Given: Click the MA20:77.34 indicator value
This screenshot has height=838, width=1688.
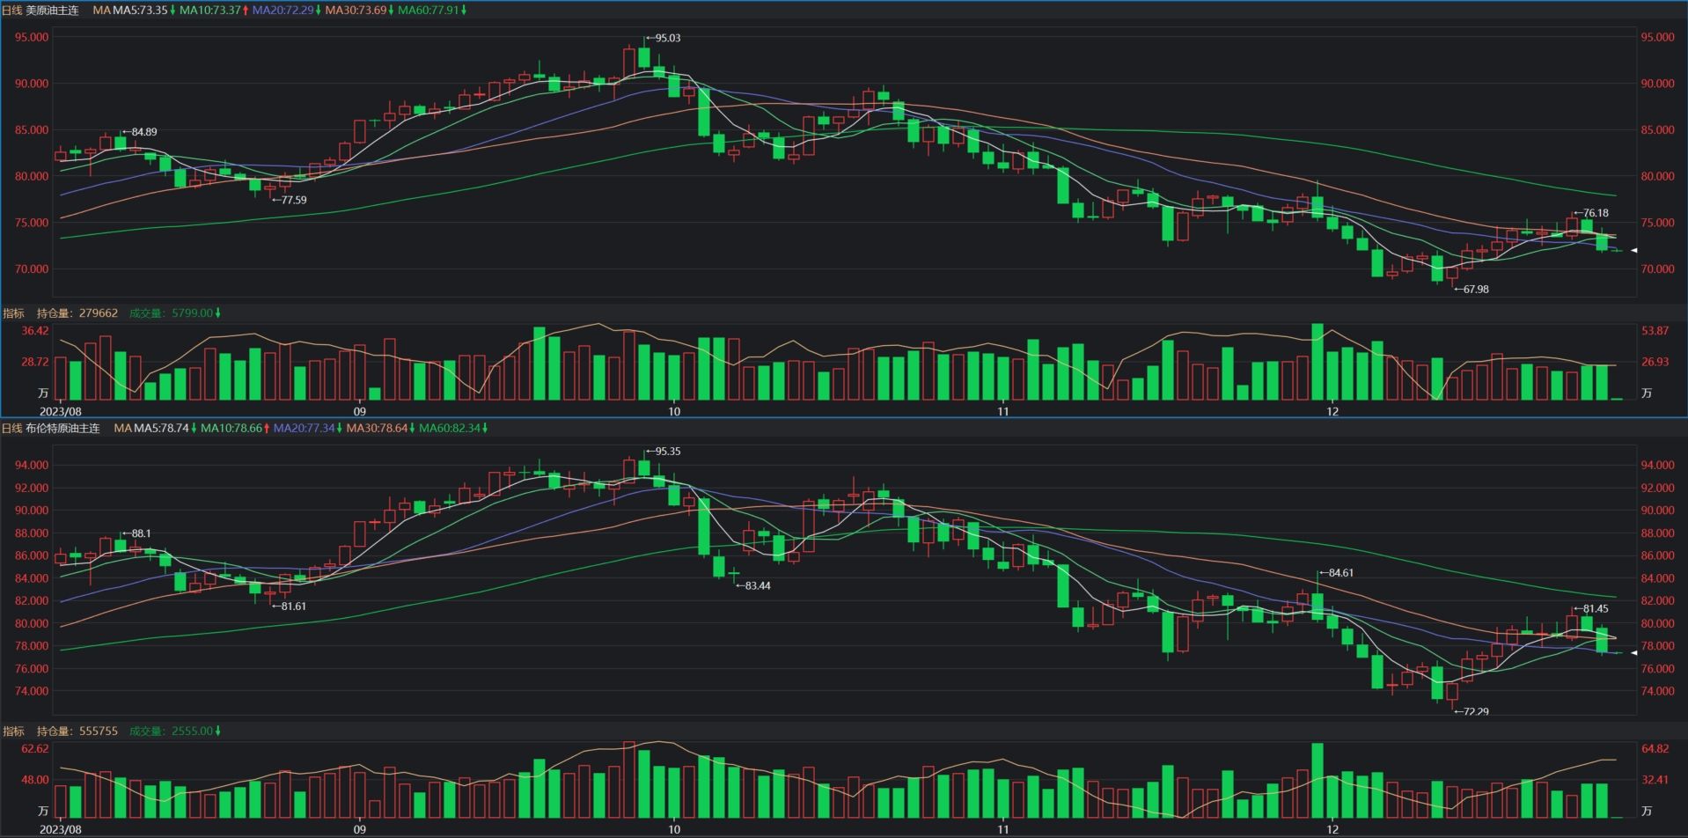Looking at the screenshot, I should pyautogui.click(x=305, y=429).
